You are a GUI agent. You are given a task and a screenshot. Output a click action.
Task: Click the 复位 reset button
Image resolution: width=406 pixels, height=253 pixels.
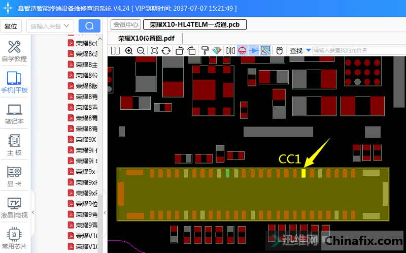coord(11,26)
